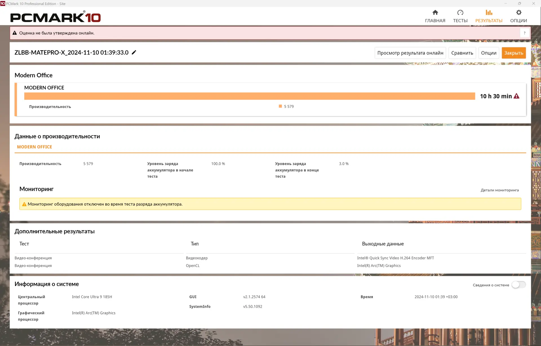Click the Видеокодер type cell
The width and height of the screenshot is (541, 346).
tap(197, 258)
